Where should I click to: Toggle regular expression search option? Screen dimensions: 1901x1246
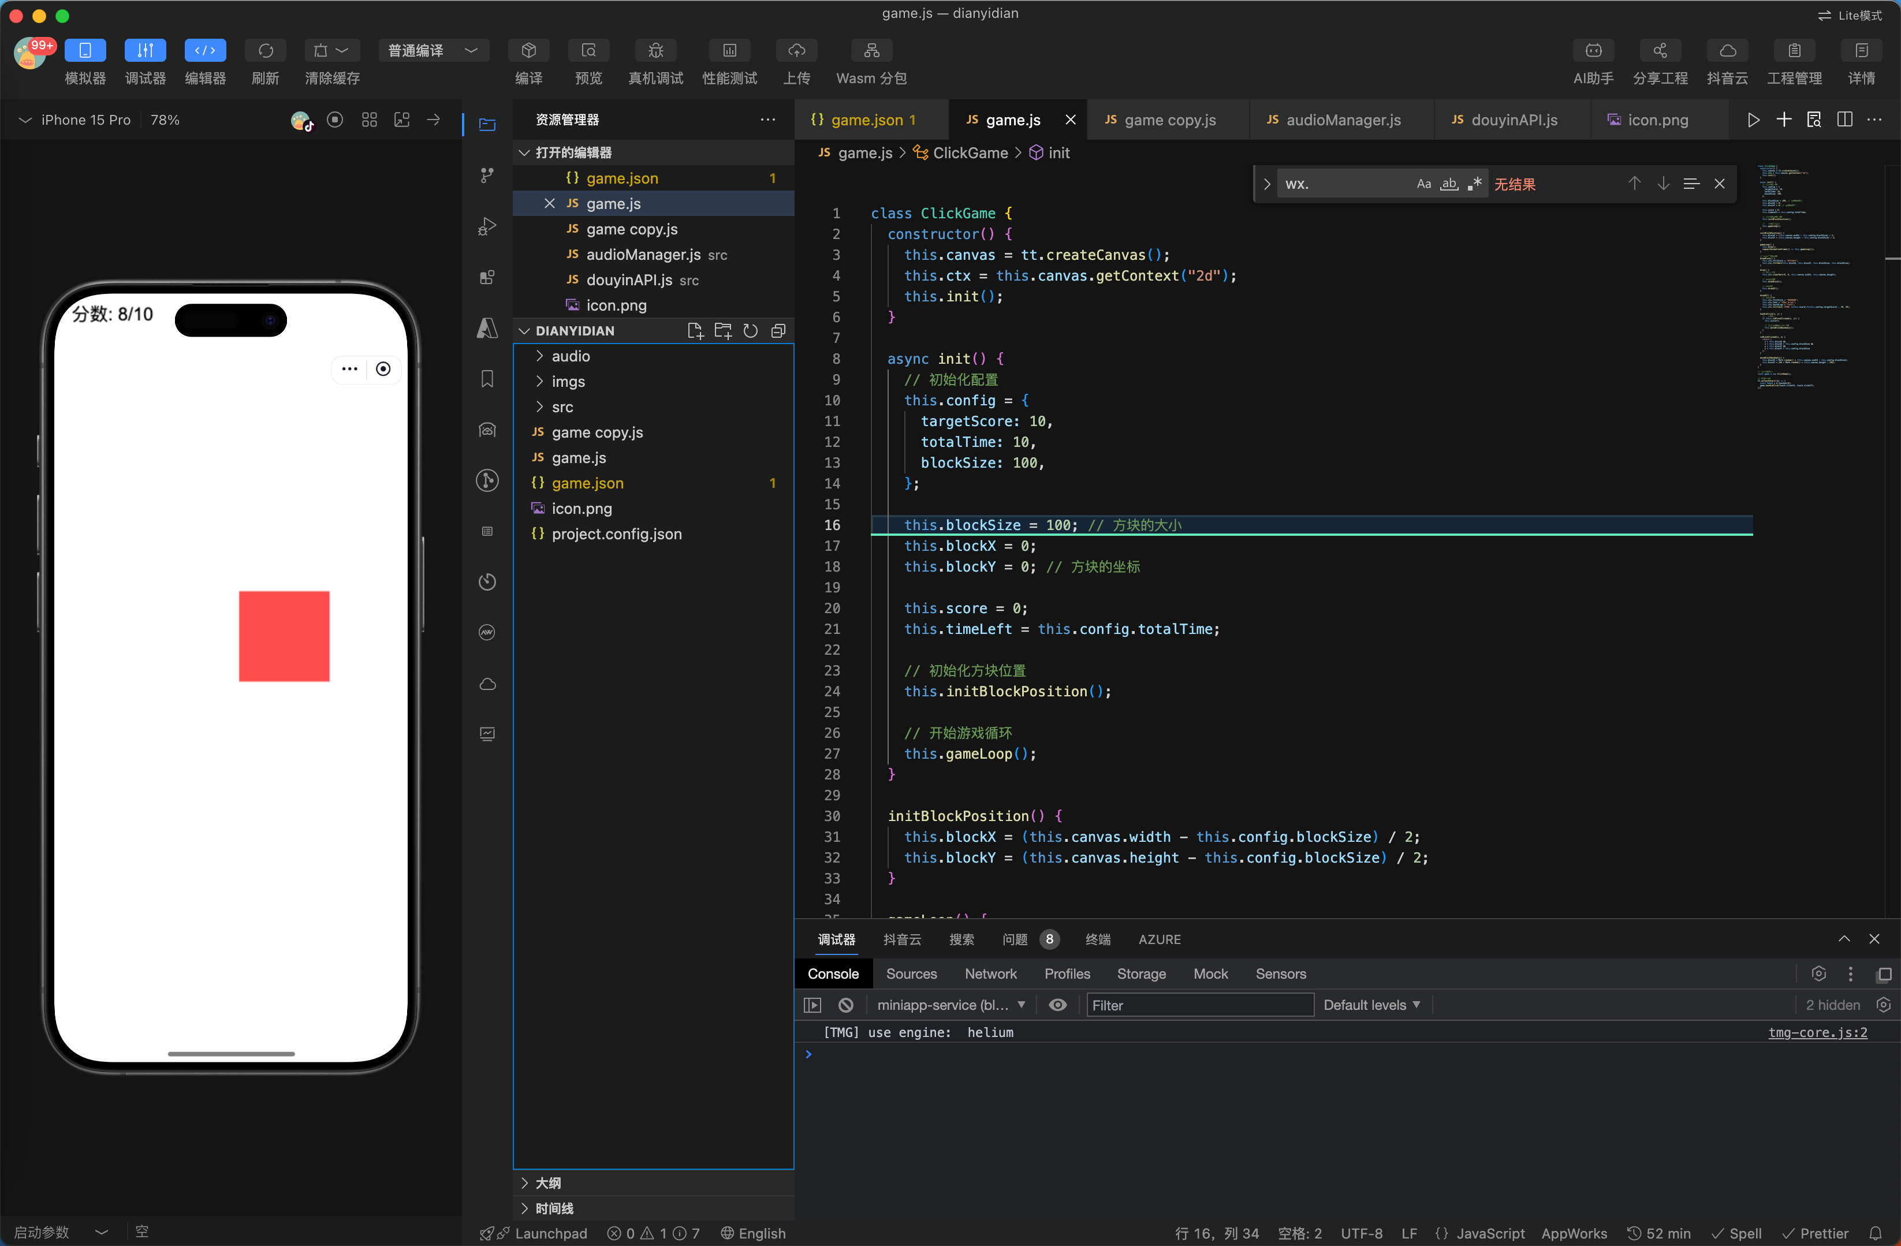coord(1474,184)
